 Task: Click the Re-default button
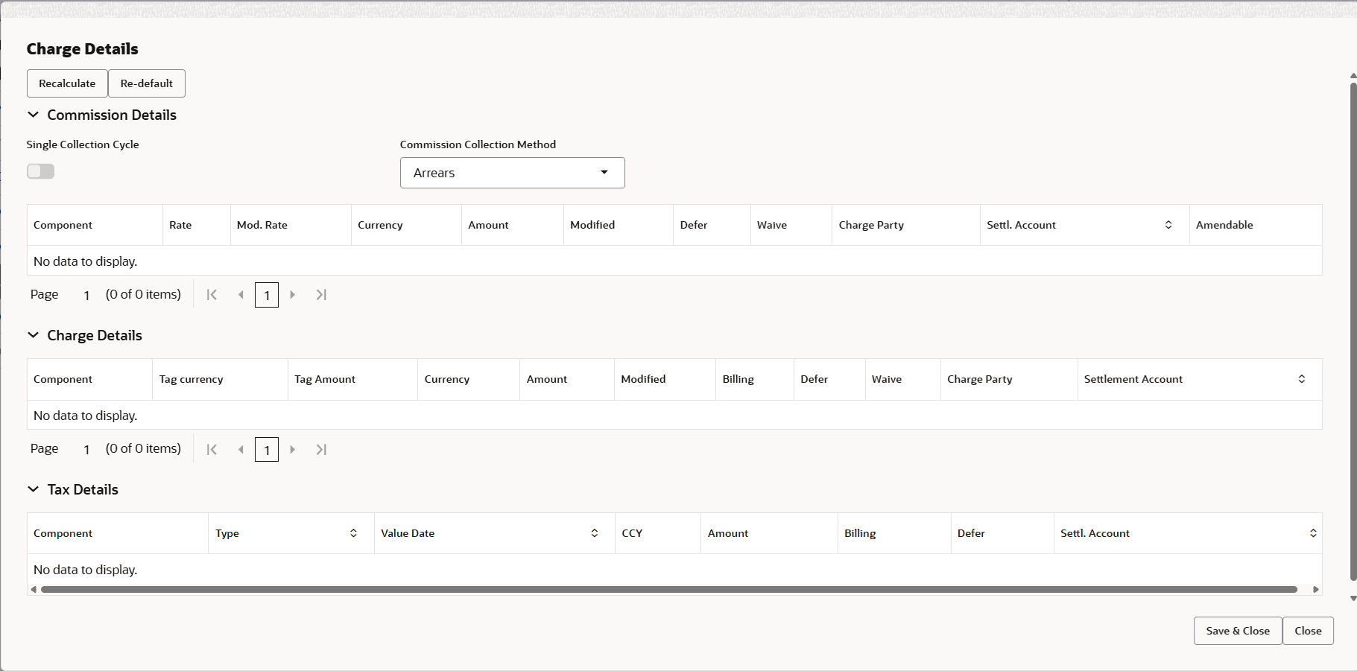pyautogui.click(x=146, y=83)
